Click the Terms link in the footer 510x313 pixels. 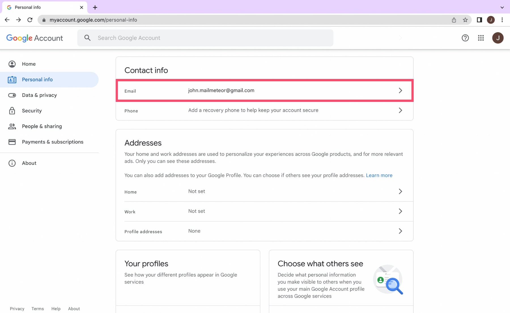click(x=37, y=309)
